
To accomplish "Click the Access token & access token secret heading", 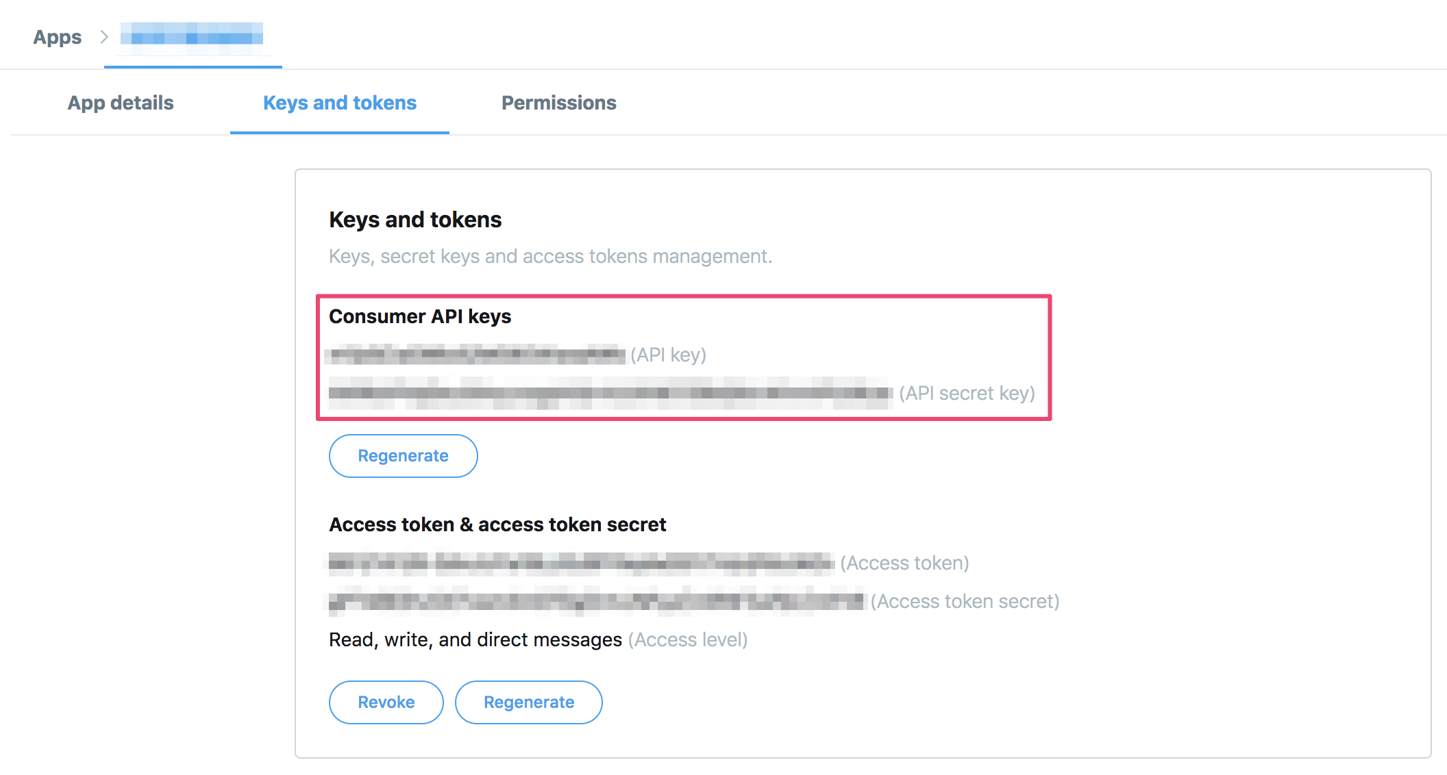I will coord(497,524).
